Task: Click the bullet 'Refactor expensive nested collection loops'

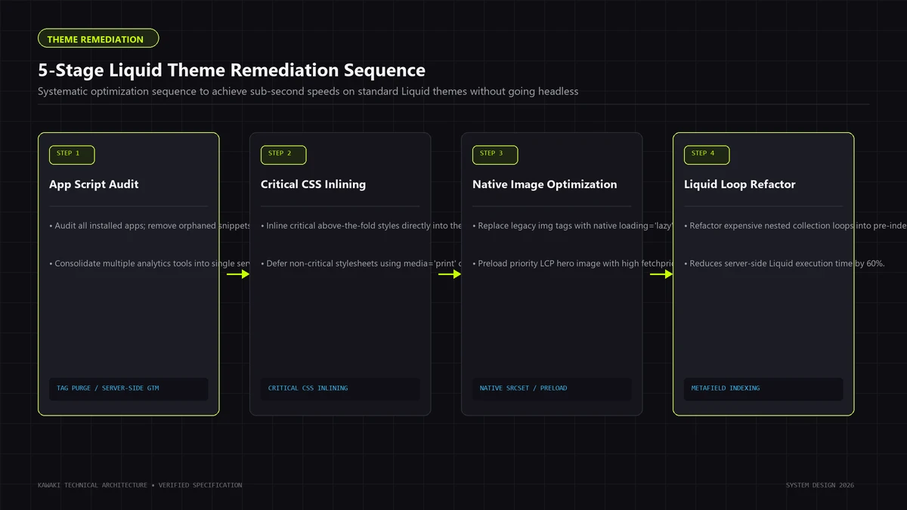Action: tap(795, 226)
